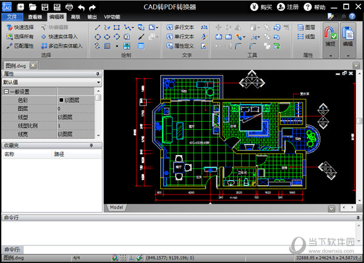Image resolution: width=364 pixels, height=263 pixels.
Task: Click the 匹配属性 button
Action: point(20,46)
